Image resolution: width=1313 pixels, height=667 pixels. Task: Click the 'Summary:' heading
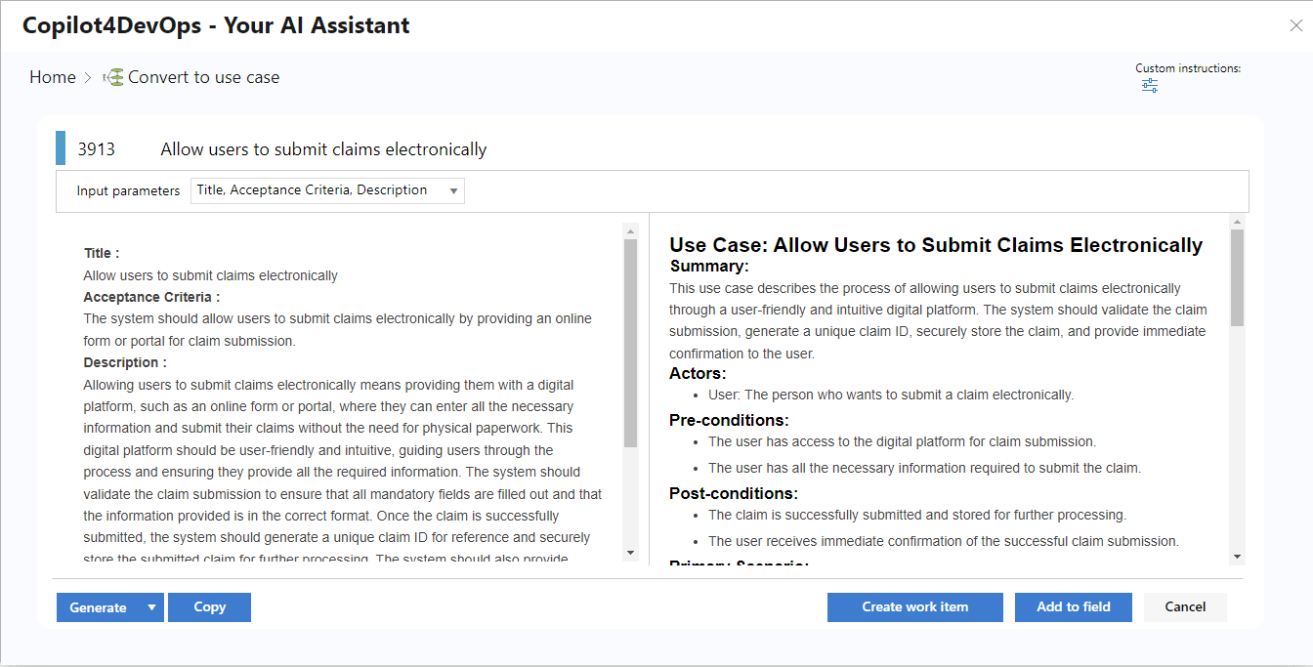coord(709,266)
